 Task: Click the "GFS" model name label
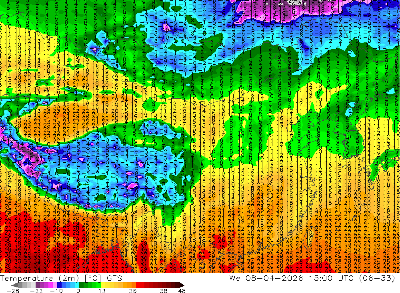pos(114,278)
